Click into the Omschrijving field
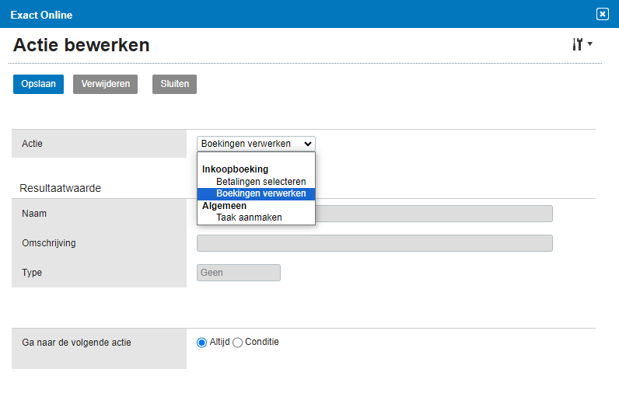 click(374, 243)
